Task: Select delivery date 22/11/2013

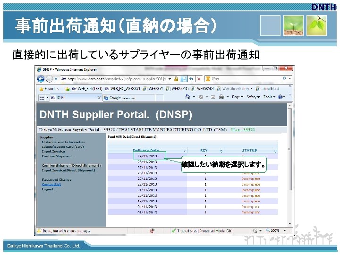Action: pos(147,184)
